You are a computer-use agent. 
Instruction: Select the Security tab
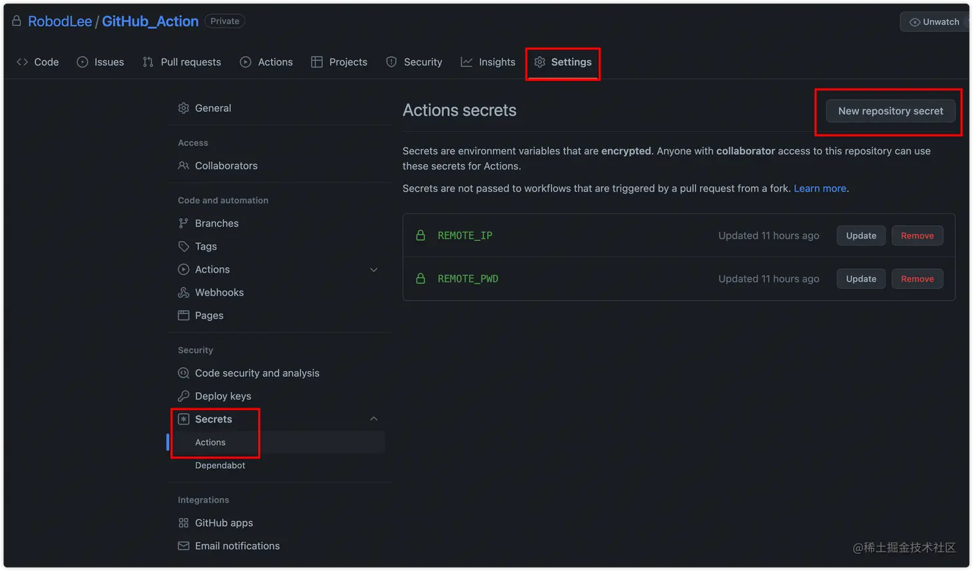pos(414,62)
